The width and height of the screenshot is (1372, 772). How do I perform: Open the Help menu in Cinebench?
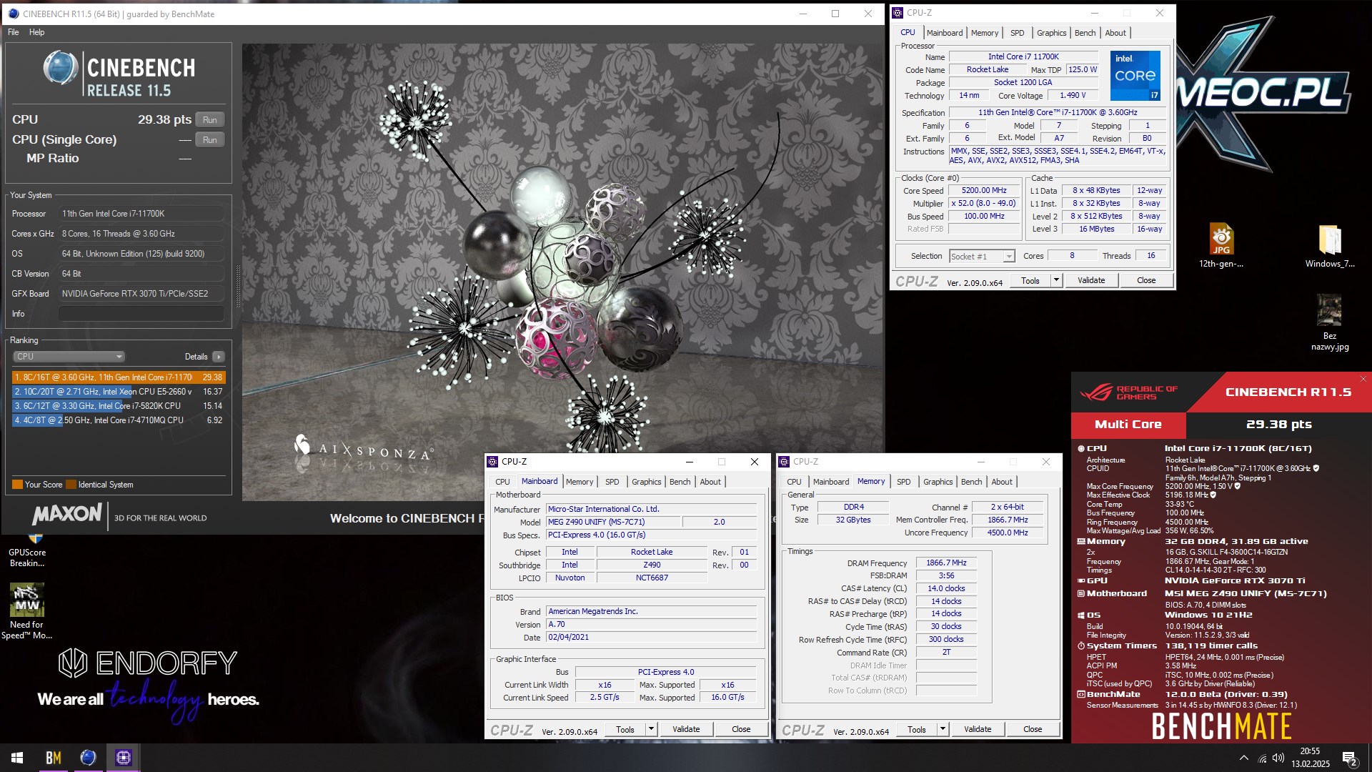36,32
